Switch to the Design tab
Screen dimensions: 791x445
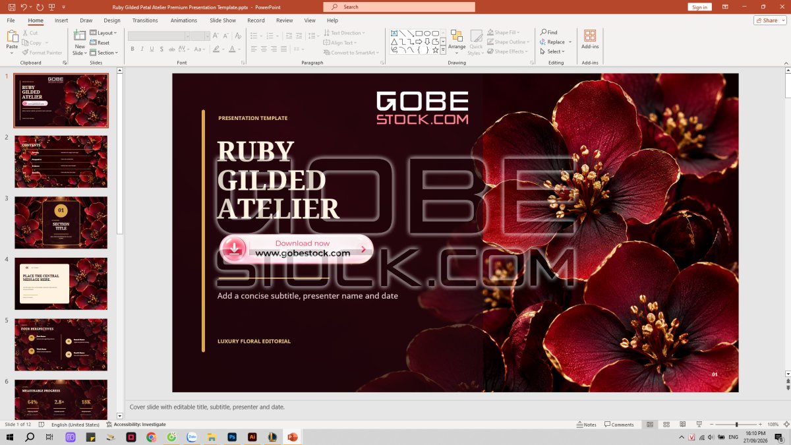112,20
